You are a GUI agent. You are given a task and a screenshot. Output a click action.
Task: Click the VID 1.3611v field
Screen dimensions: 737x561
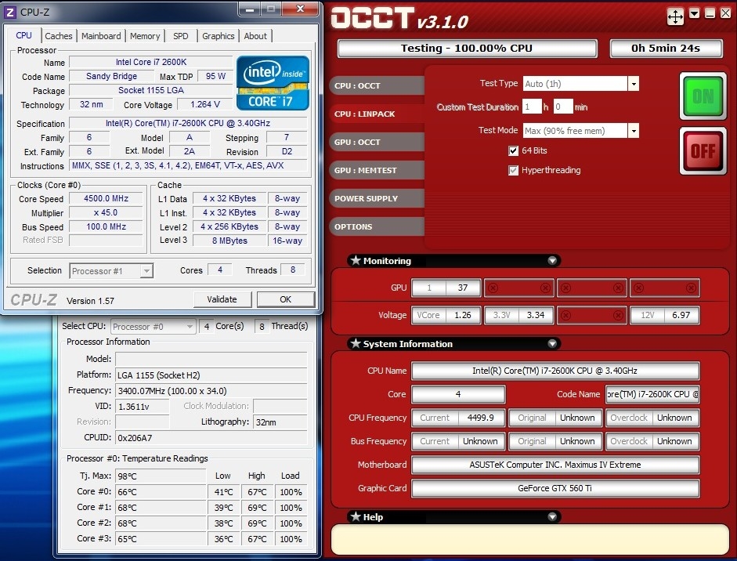[142, 407]
